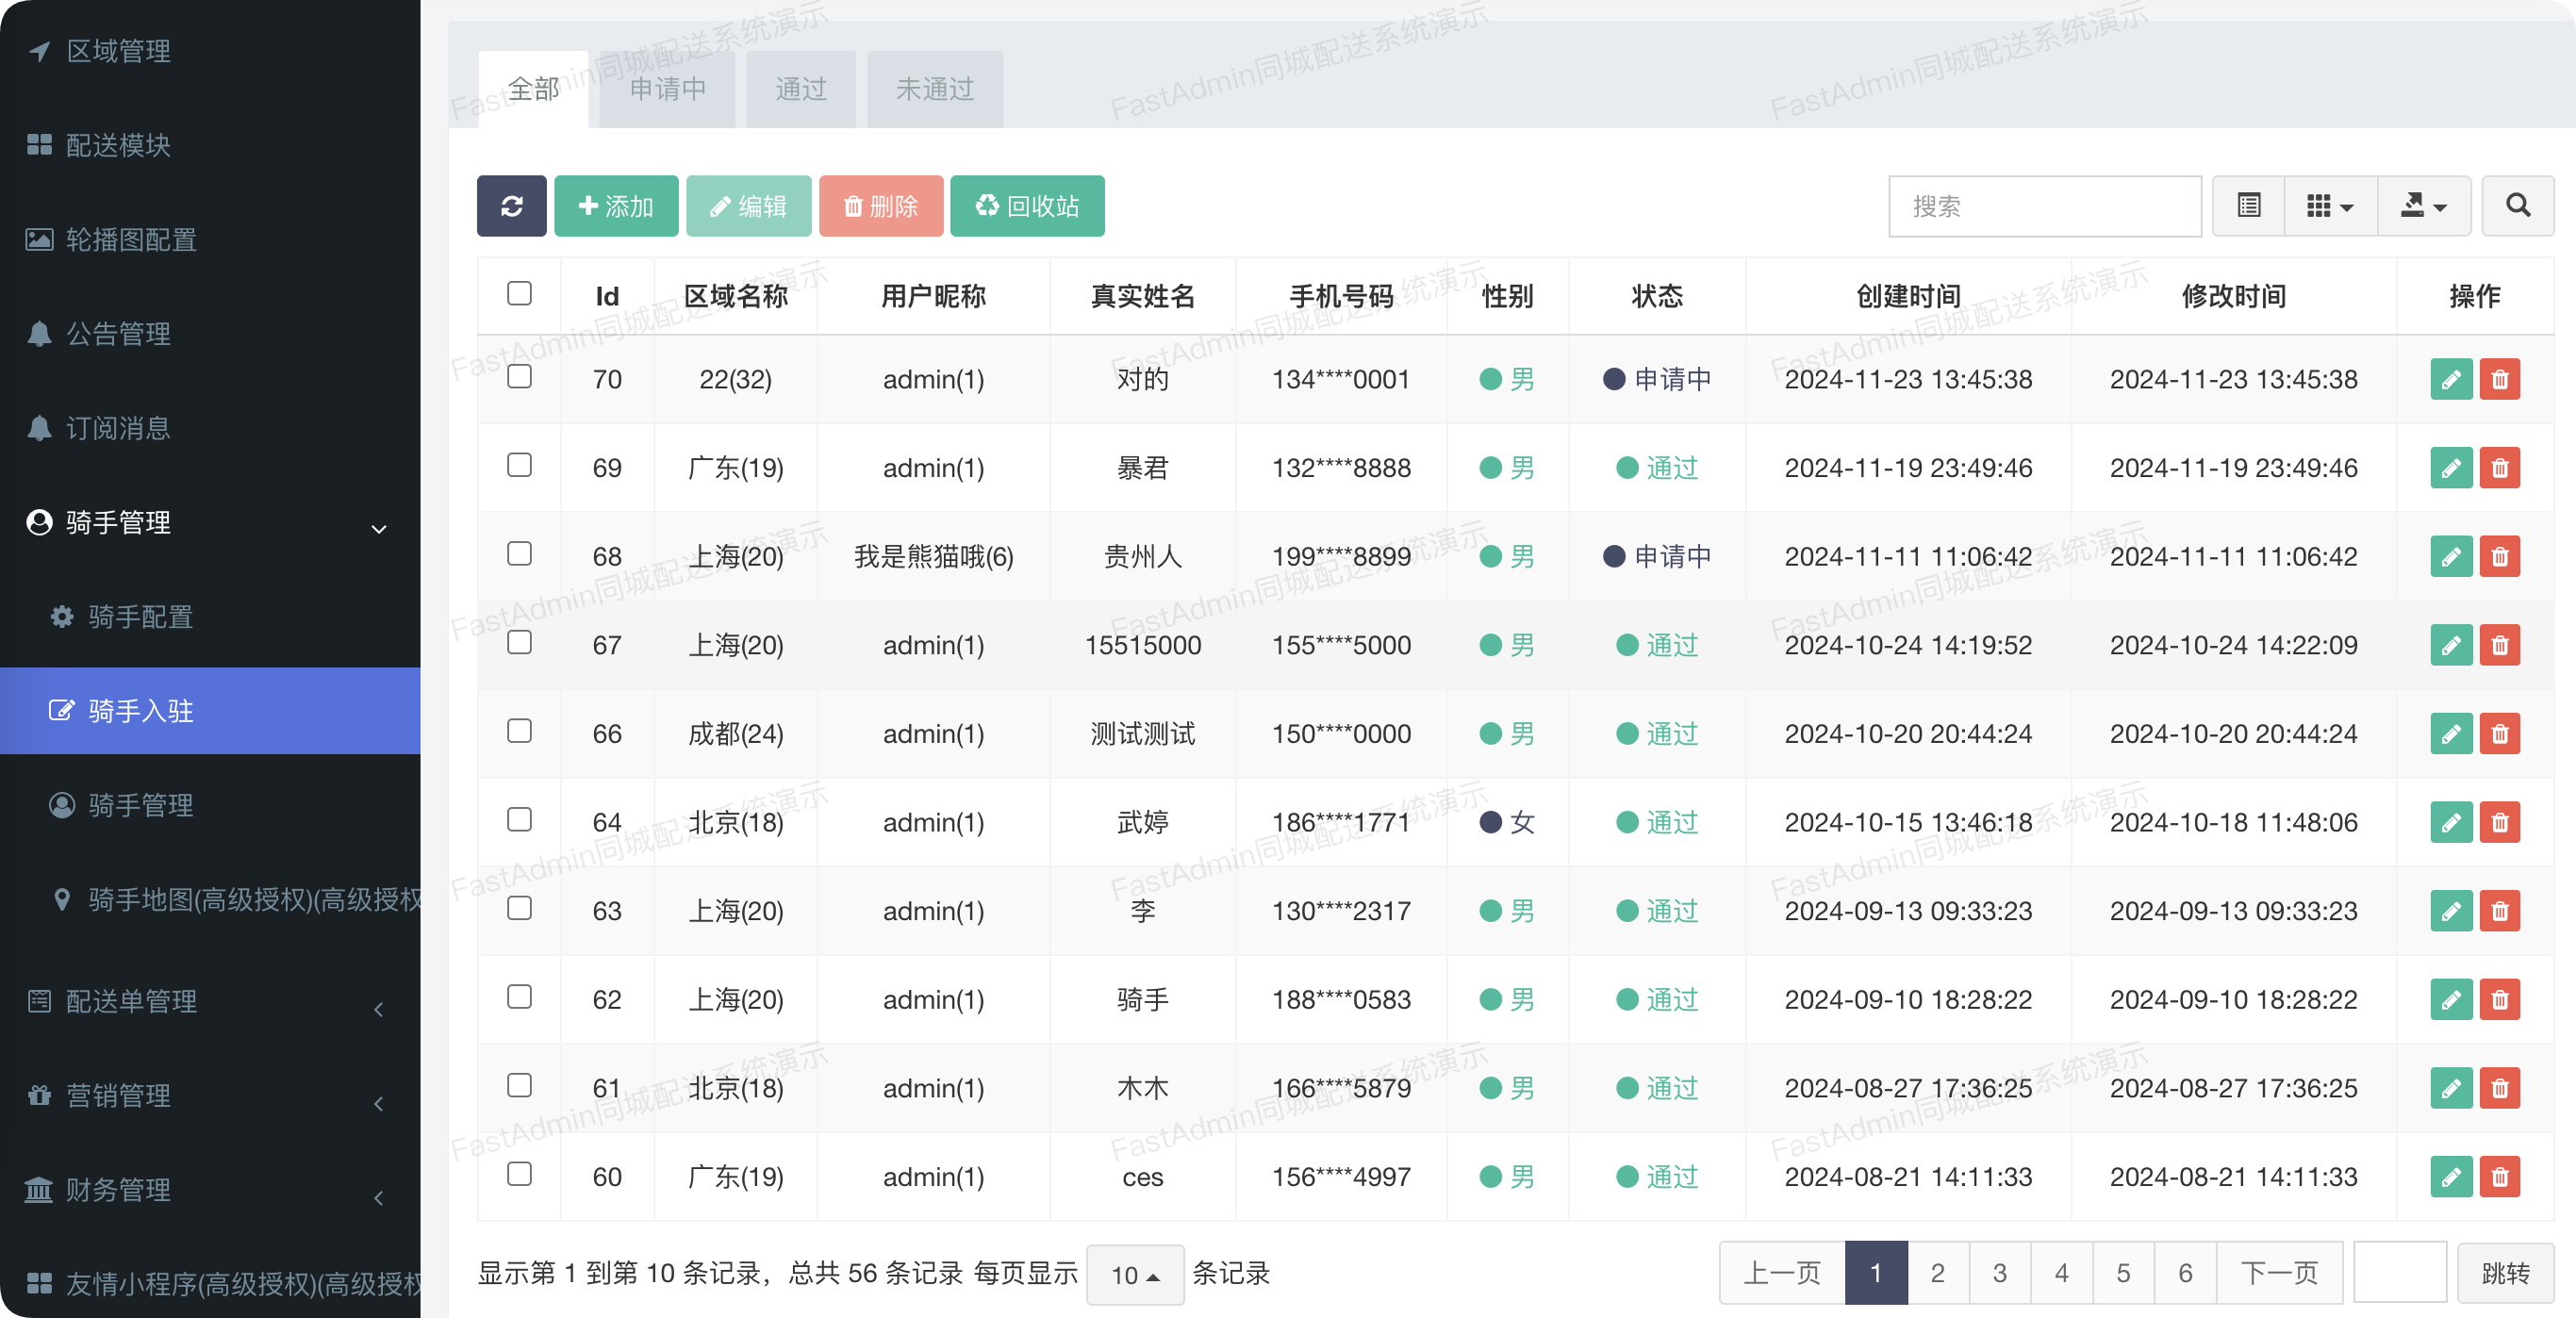
Task: Open the 10 per-page records dropdown
Action: coord(1134,1274)
